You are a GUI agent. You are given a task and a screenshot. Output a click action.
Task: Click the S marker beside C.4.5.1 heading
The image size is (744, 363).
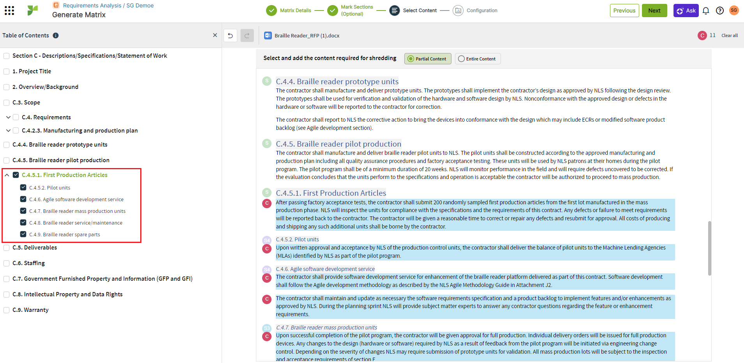click(x=267, y=193)
